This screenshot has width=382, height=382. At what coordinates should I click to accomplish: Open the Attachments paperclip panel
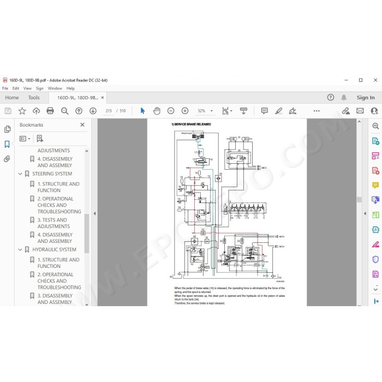pos(7,159)
